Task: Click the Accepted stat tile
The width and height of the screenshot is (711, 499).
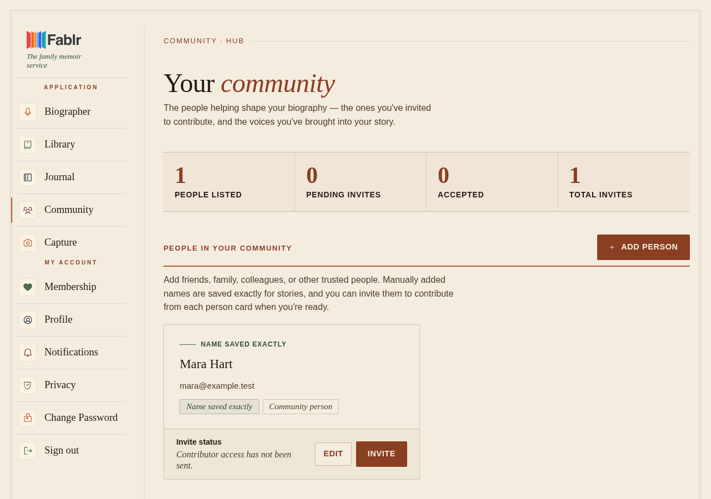Action: [492, 182]
